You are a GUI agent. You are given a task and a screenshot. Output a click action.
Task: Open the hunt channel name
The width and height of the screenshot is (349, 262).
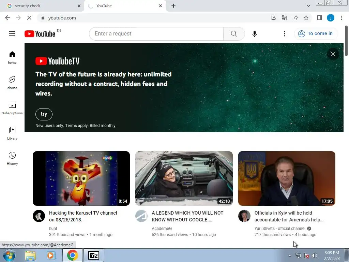pyautogui.click(x=53, y=228)
